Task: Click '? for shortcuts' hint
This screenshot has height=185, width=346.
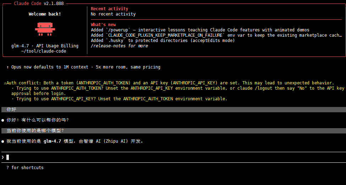Action: [x=25, y=168]
